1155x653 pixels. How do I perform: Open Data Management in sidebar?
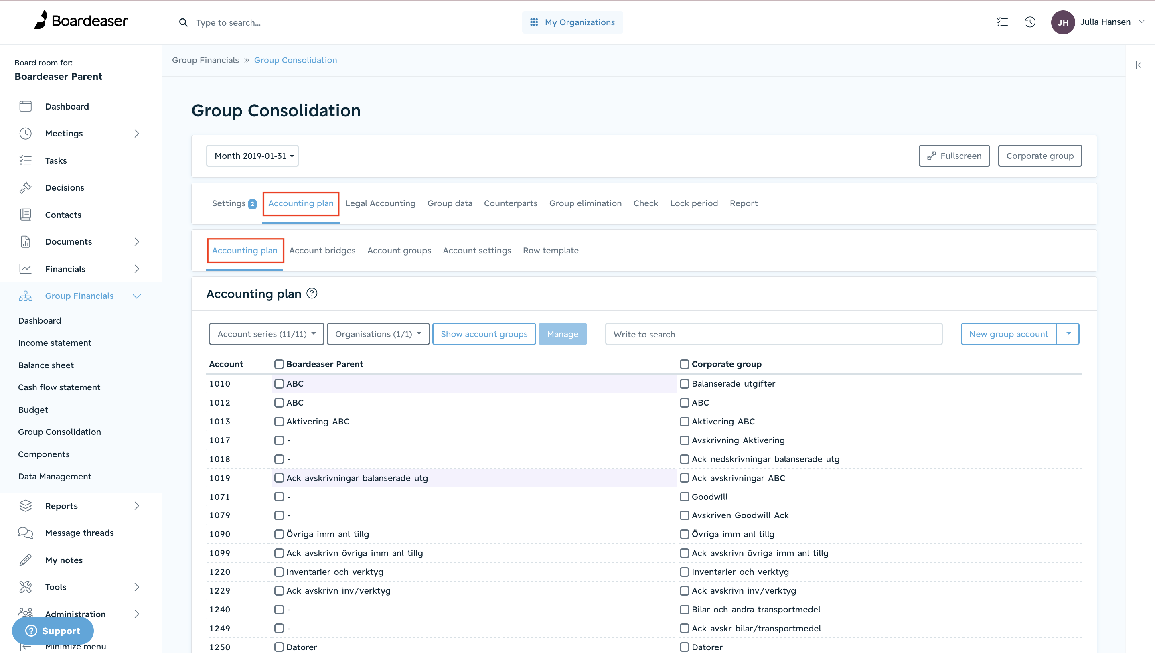pyautogui.click(x=55, y=476)
